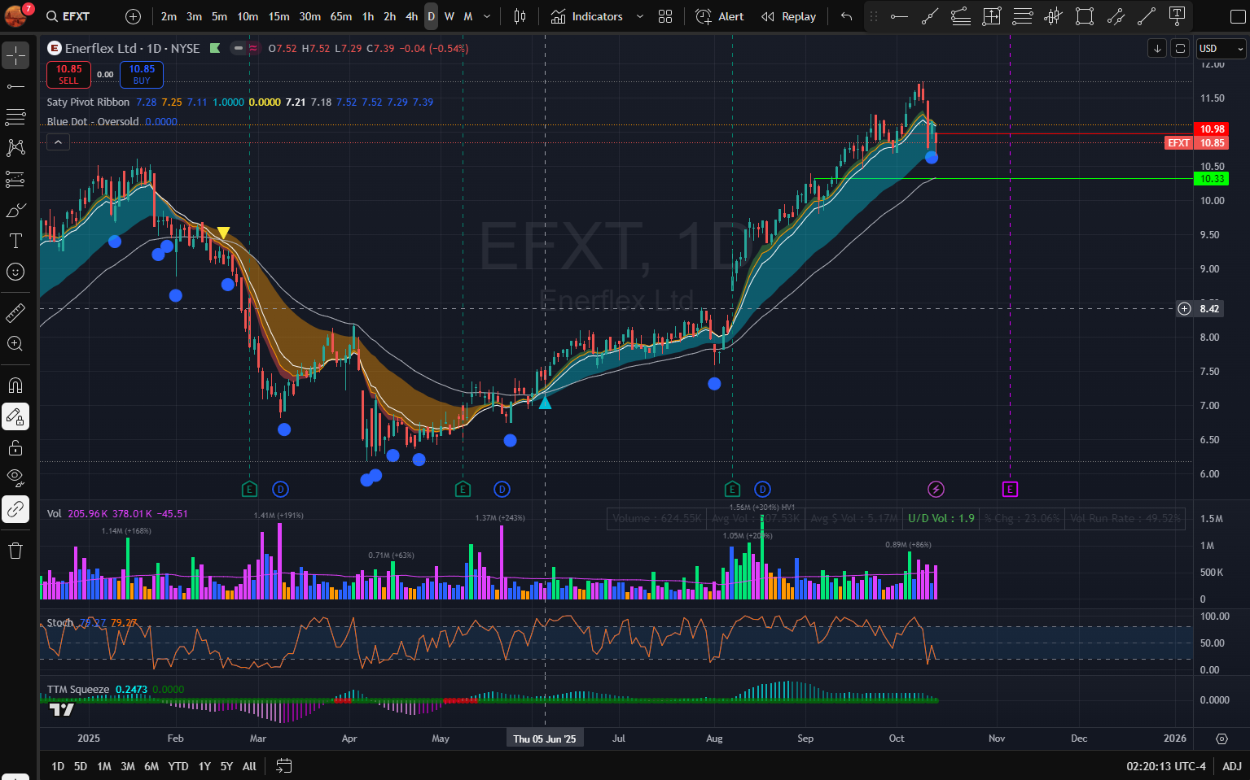
Task: Click the 10.85 BUY button
Action: pyautogui.click(x=142, y=74)
